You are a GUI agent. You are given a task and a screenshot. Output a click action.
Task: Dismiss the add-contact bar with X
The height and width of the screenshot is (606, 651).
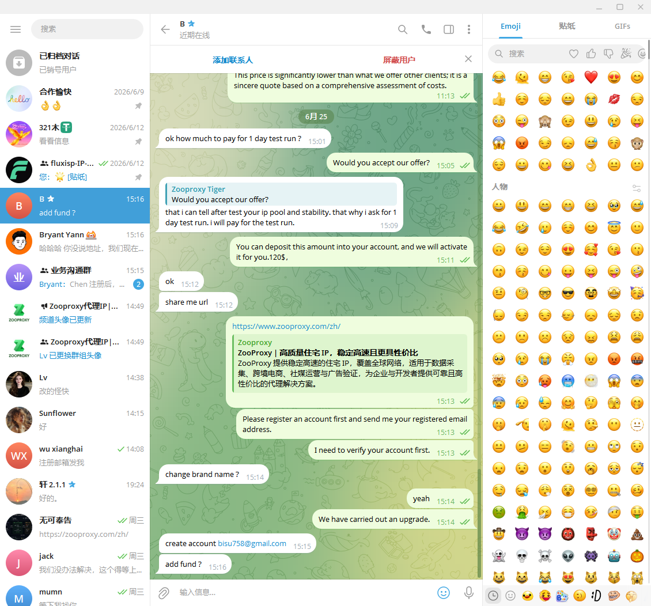coord(468,59)
